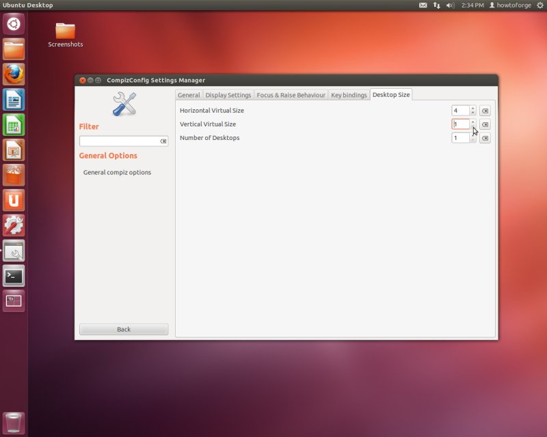
Task: Click the Vertical Virtual Size value field
Action: click(x=460, y=124)
